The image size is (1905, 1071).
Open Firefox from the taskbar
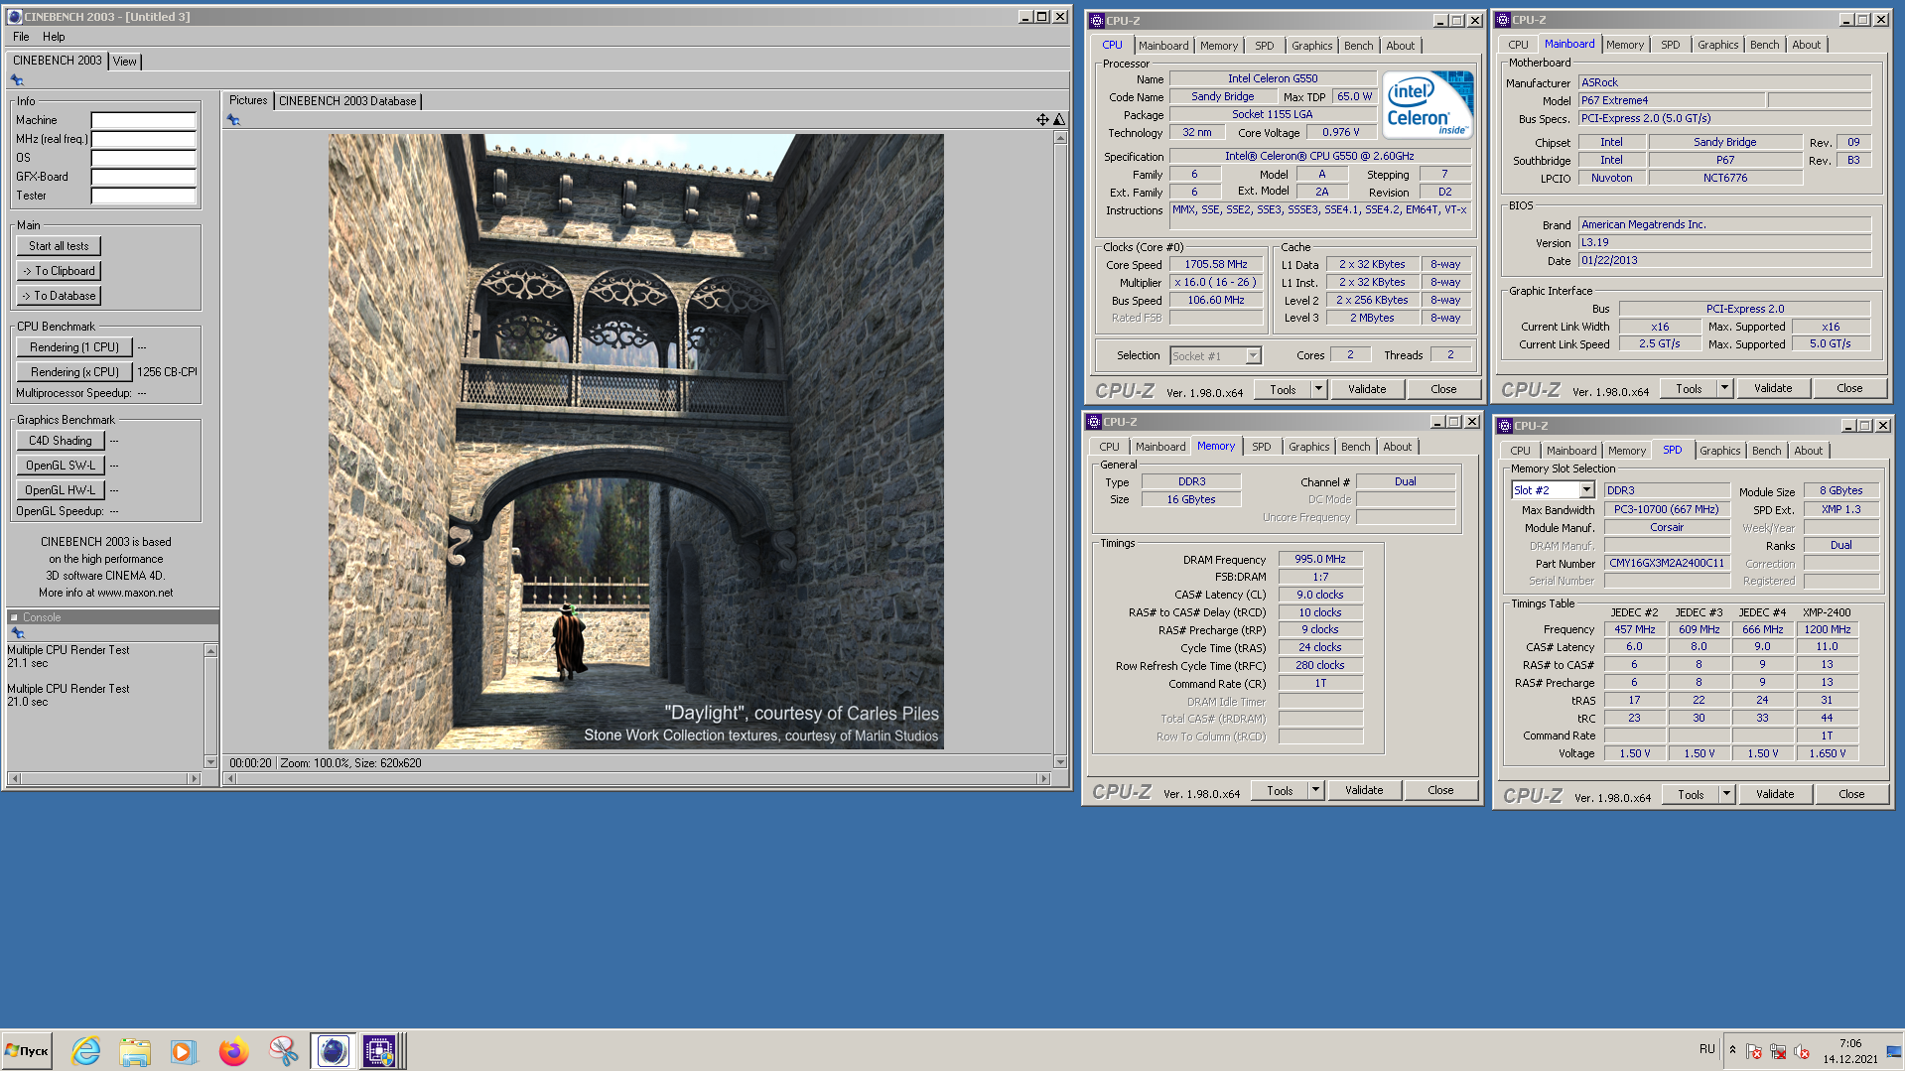(233, 1050)
